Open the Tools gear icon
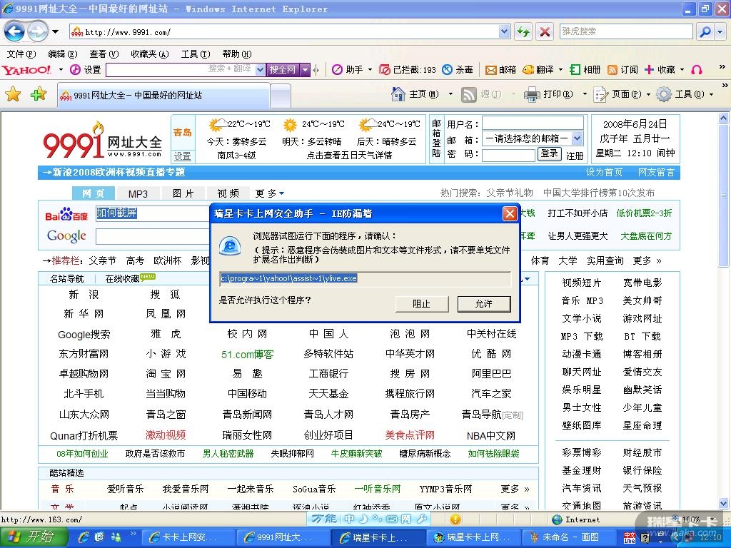This screenshot has height=548, width=731. (663, 95)
